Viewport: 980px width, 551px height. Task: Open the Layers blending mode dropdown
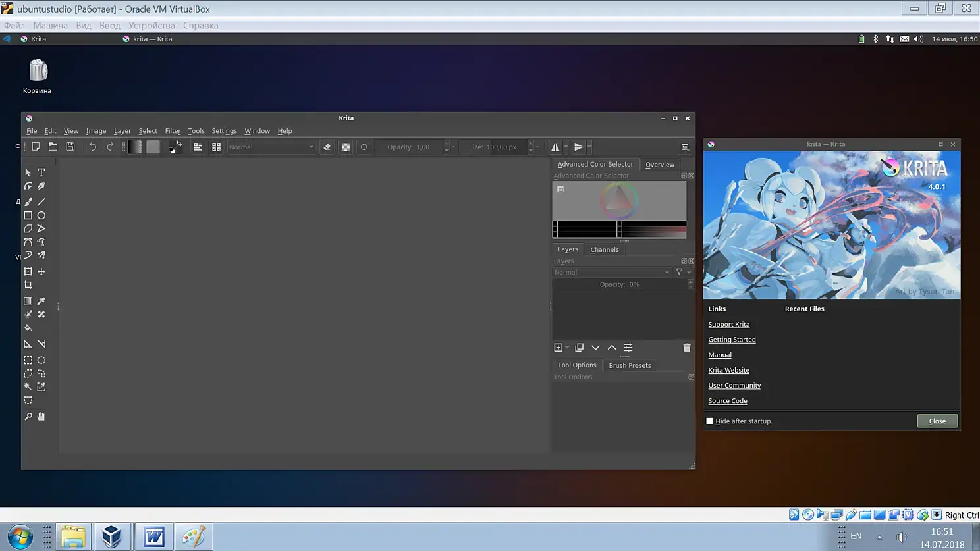(x=612, y=272)
